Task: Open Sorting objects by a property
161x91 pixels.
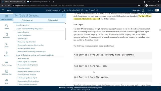Action: tap(27, 62)
